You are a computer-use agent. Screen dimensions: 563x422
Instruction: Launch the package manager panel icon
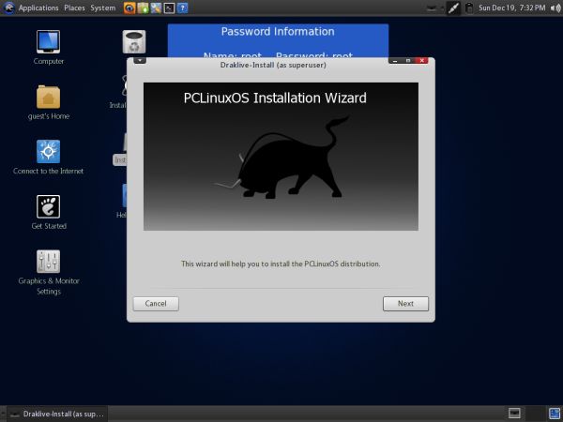pos(143,8)
